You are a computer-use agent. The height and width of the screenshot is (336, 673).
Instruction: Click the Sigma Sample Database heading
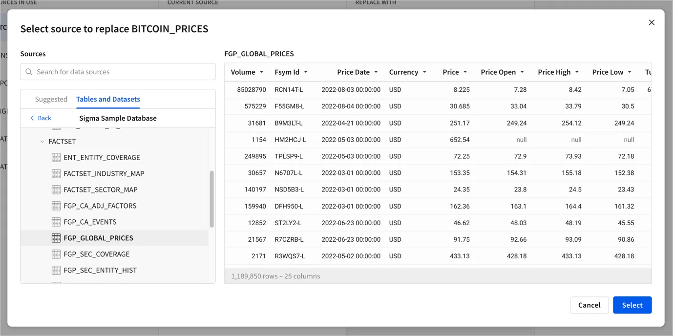point(118,118)
